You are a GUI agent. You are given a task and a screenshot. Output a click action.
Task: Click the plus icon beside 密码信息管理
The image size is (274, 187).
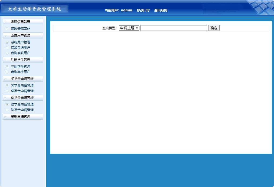[x=5, y=22]
